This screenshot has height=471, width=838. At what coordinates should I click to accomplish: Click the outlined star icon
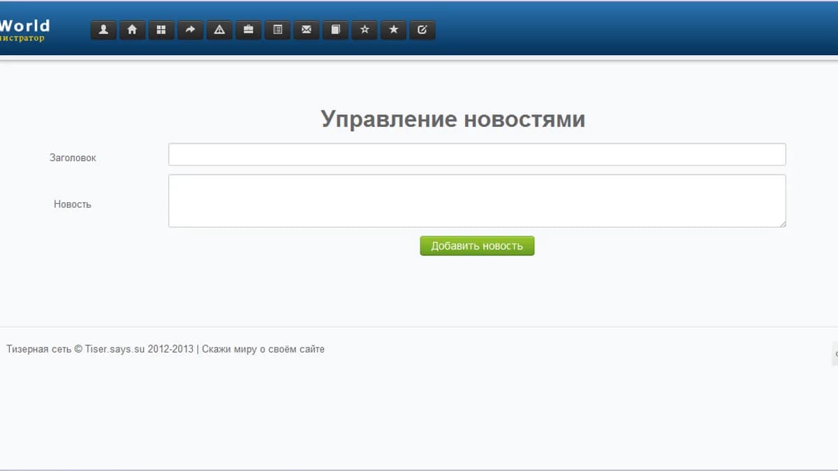pos(365,30)
